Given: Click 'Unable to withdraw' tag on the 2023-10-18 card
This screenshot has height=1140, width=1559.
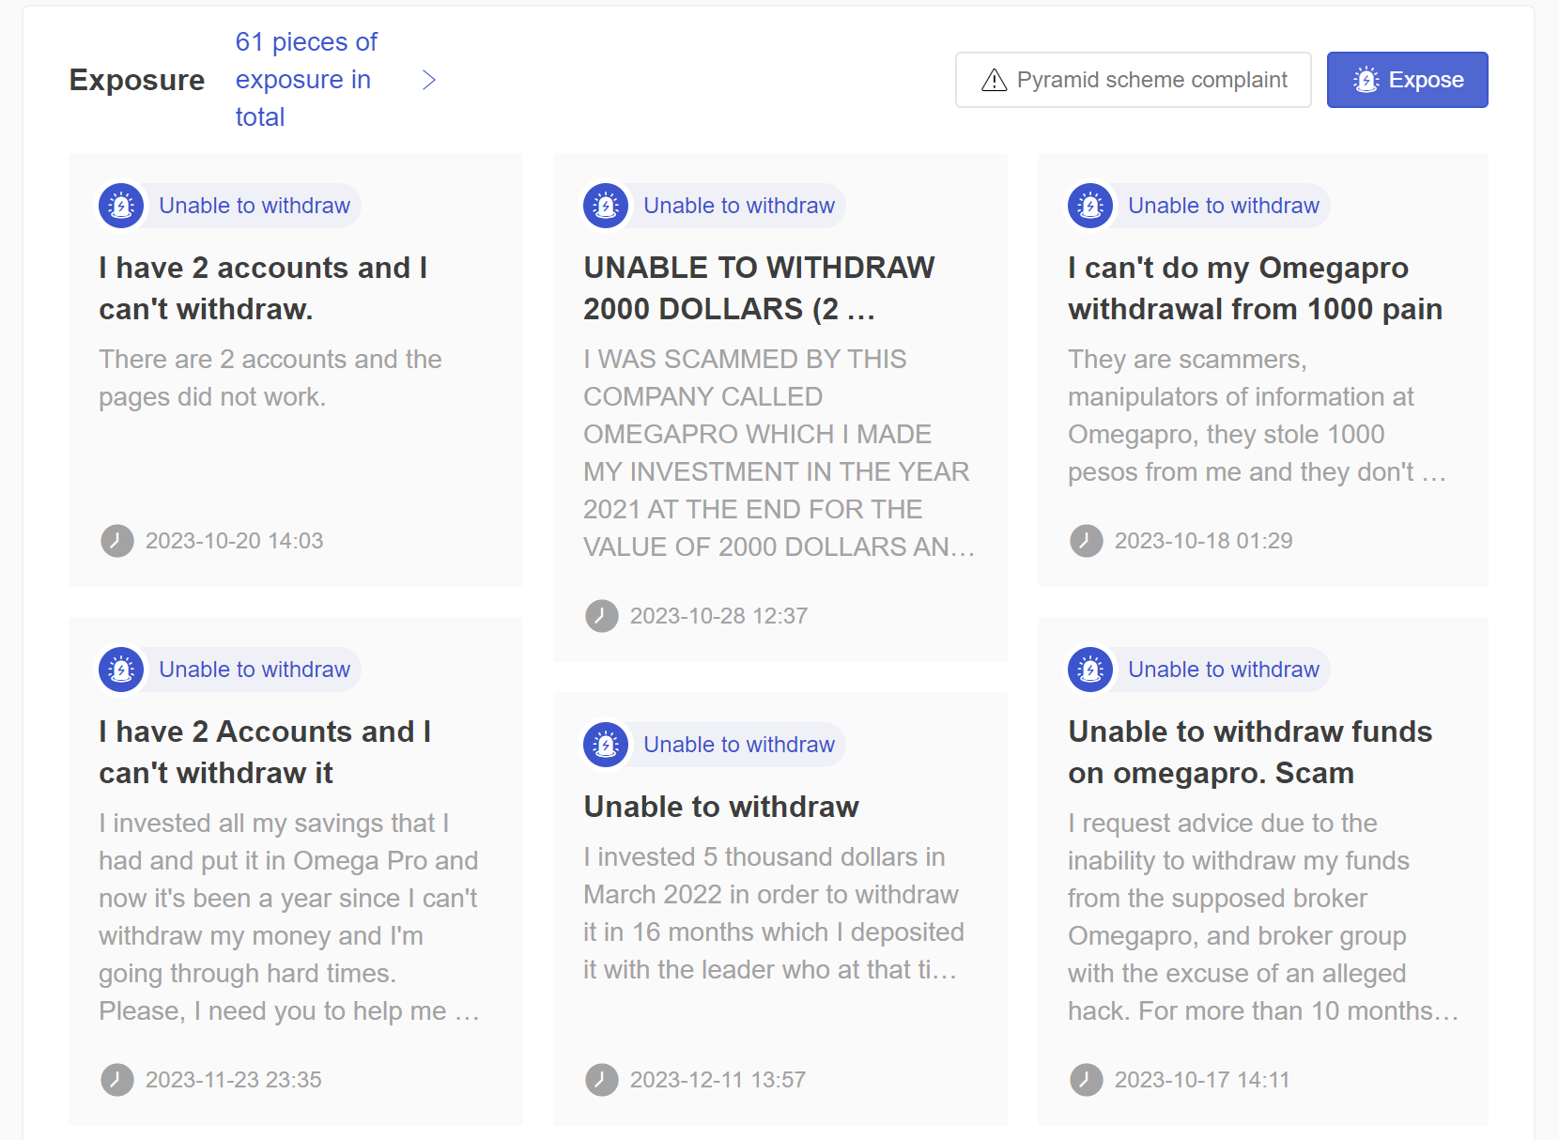Looking at the screenshot, I should [x=1224, y=206].
